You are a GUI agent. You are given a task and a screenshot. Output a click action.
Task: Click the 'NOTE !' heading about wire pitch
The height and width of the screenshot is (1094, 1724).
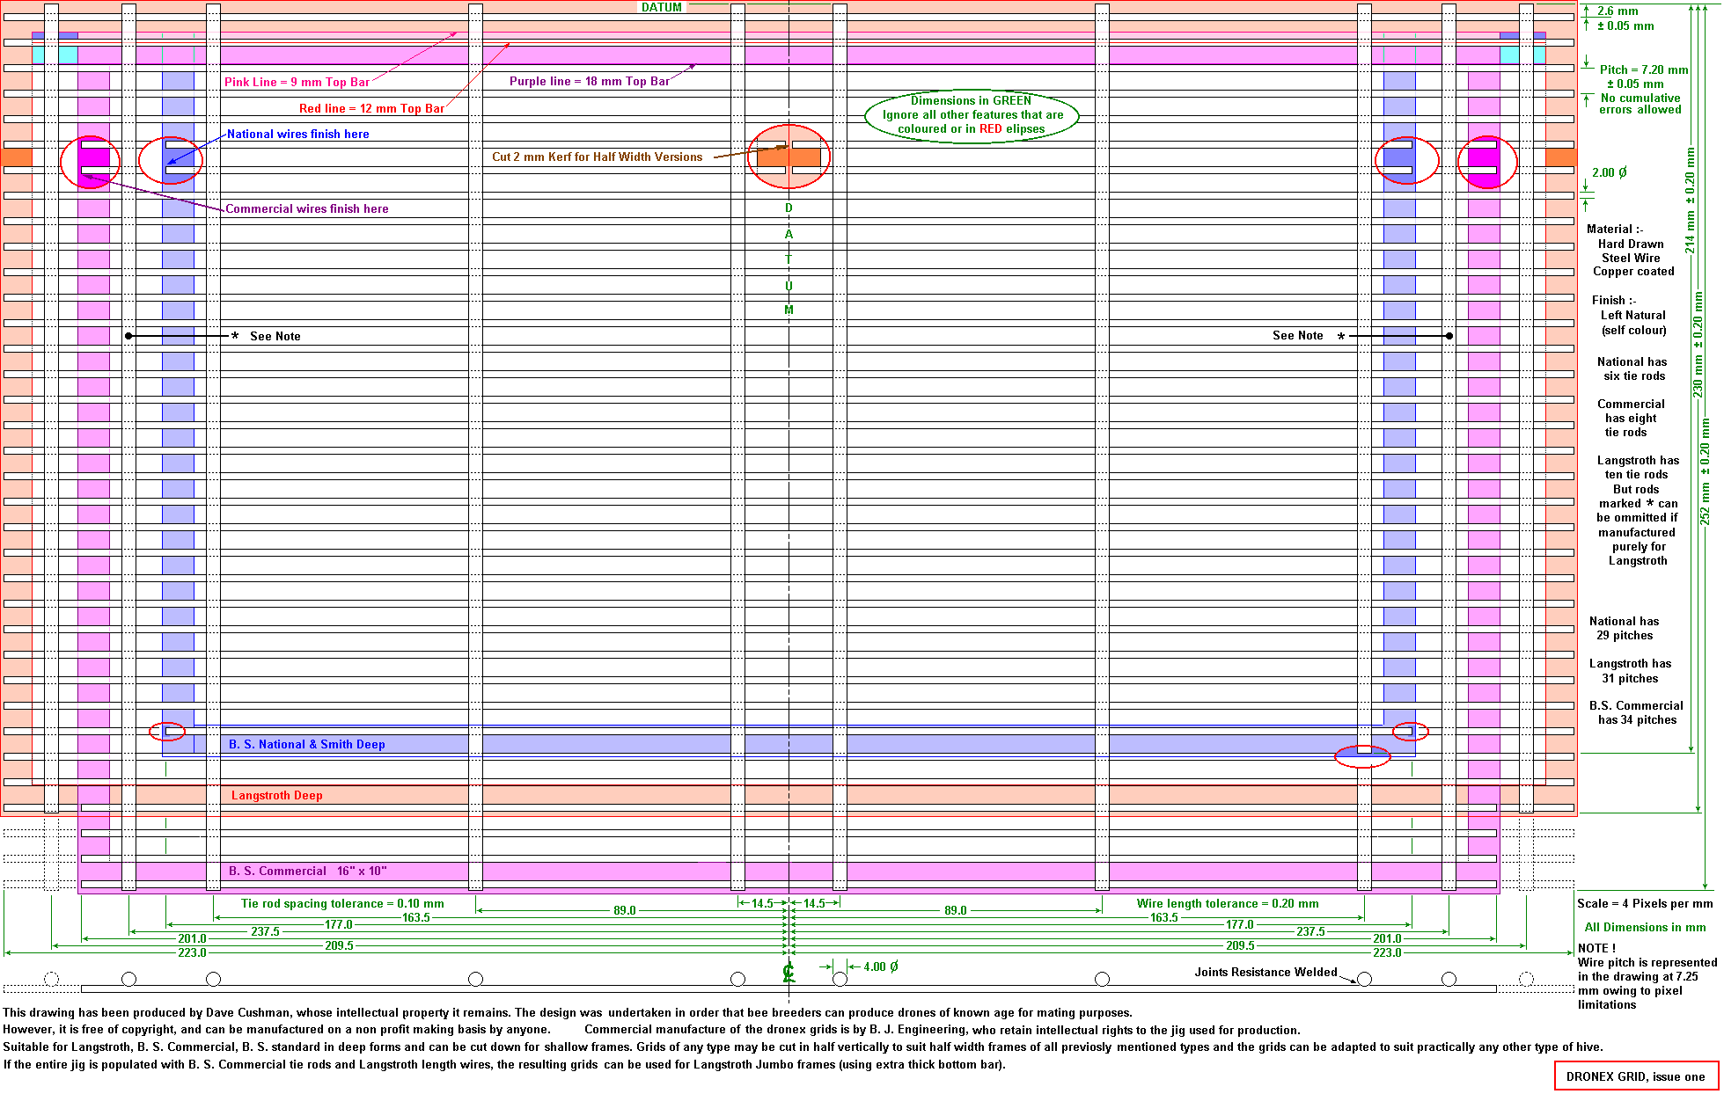click(1596, 948)
